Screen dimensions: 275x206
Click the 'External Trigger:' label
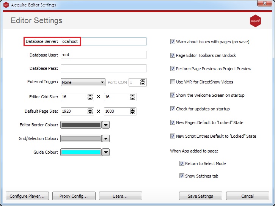tap(42, 82)
